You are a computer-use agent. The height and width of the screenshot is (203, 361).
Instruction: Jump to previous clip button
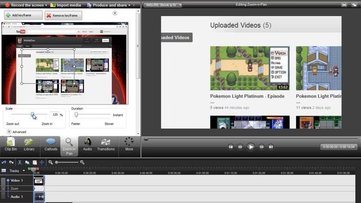pyautogui.click(x=231, y=147)
